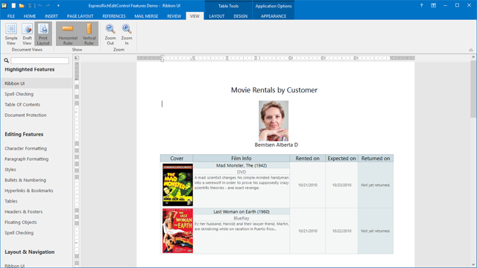Undo the last action
This screenshot has height=268, width=477.
[40, 5]
